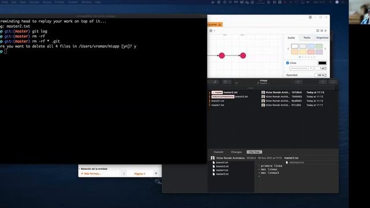Open the master branch selector under miapp title
370x208 pixels.
264,83
